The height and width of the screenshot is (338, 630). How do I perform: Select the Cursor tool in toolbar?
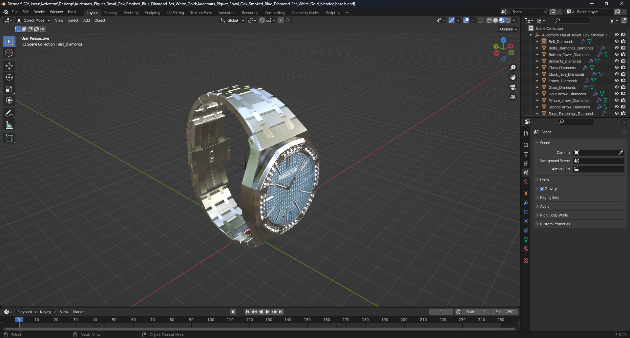9,53
